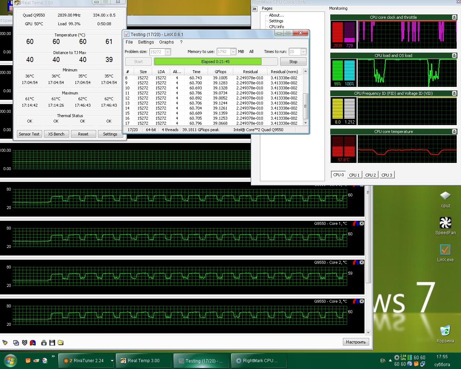Close the Q9550 Core 2 graph panel
The image size is (461, 369).
click(362, 262)
